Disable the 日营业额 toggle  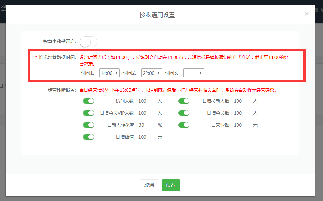pos(184,125)
